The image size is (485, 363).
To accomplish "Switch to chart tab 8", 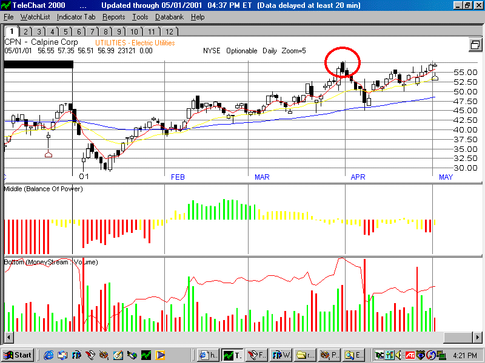I will tap(105, 32).
